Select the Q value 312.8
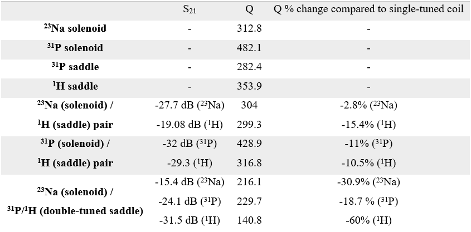 tap(250, 28)
